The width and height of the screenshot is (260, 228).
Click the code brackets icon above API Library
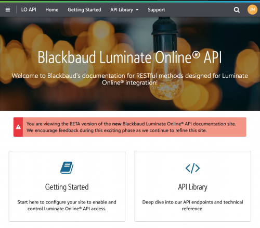point(192,168)
